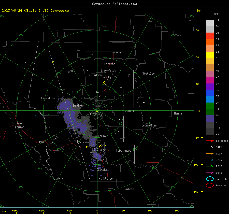Click the Brooks town label
The height and width of the screenshot is (214, 229).
tap(181, 178)
